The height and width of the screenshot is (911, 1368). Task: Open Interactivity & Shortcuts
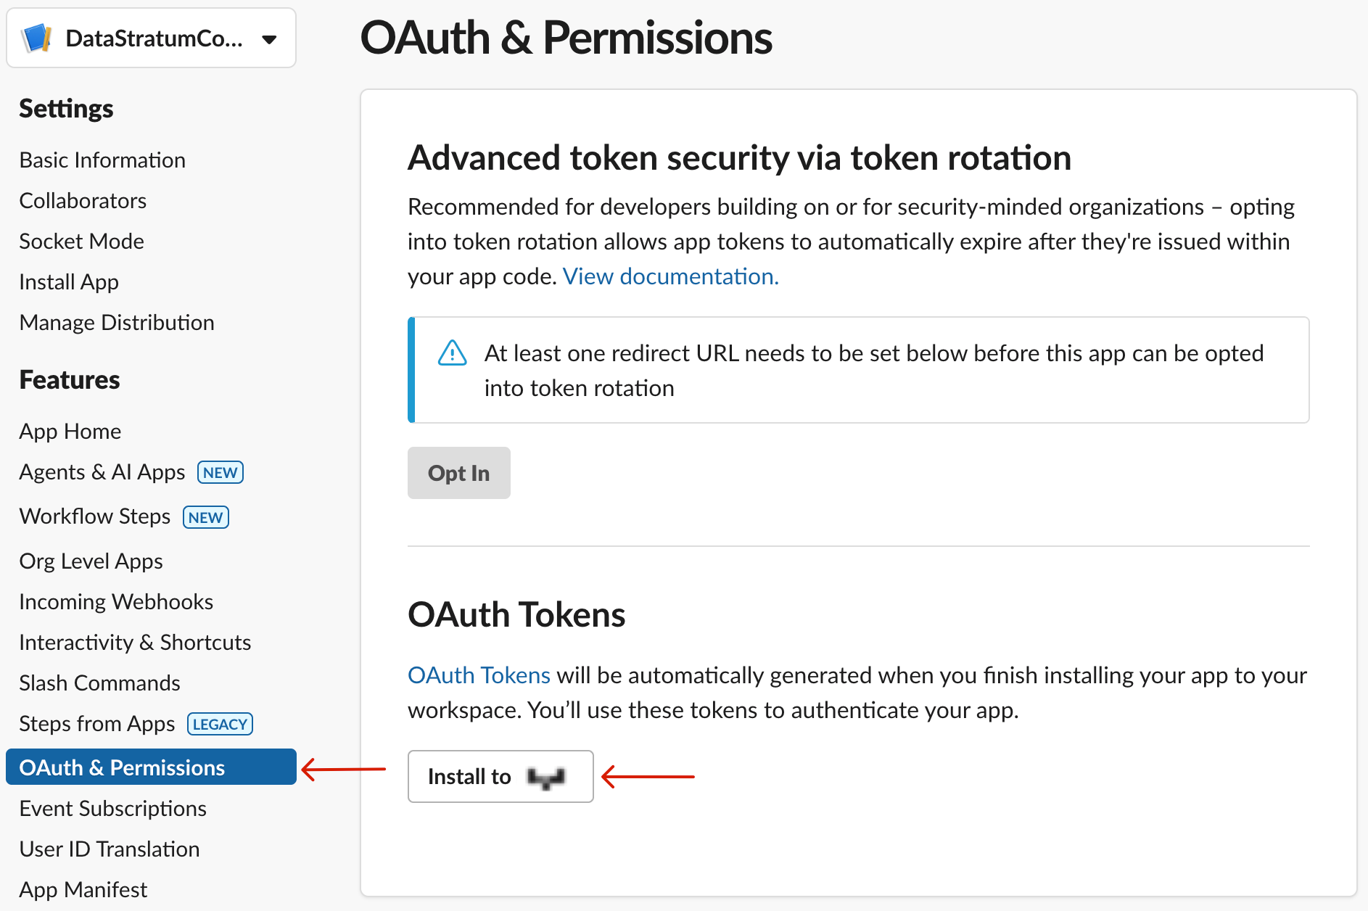tap(134, 642)
